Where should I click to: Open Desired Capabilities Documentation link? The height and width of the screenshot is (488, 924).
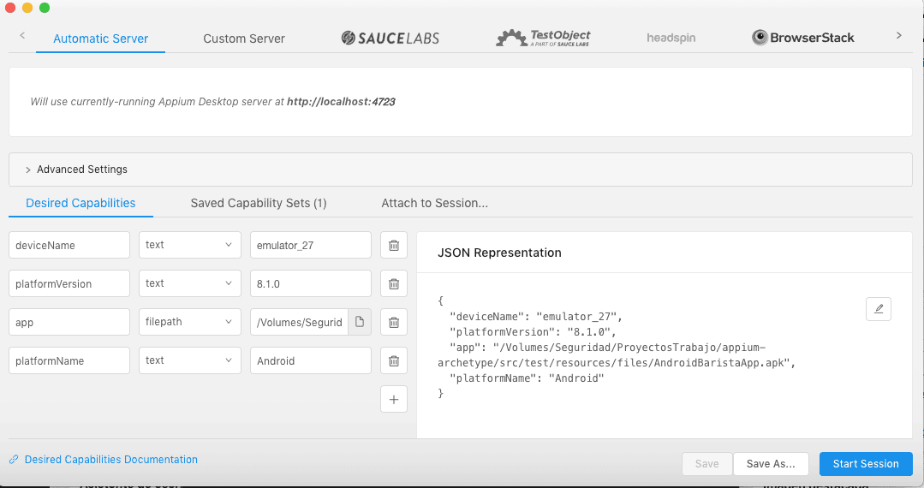click(x=110, y=460)
